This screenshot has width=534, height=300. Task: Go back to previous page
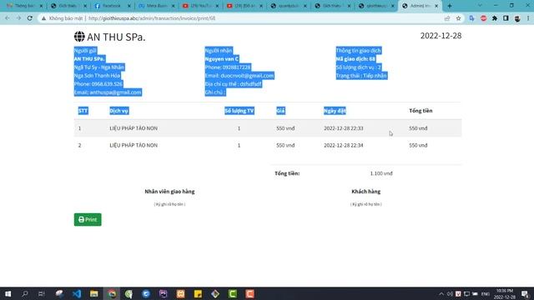(8, 18)
